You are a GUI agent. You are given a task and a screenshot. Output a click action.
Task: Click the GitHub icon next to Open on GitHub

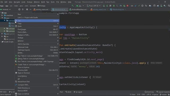(16, 94)
